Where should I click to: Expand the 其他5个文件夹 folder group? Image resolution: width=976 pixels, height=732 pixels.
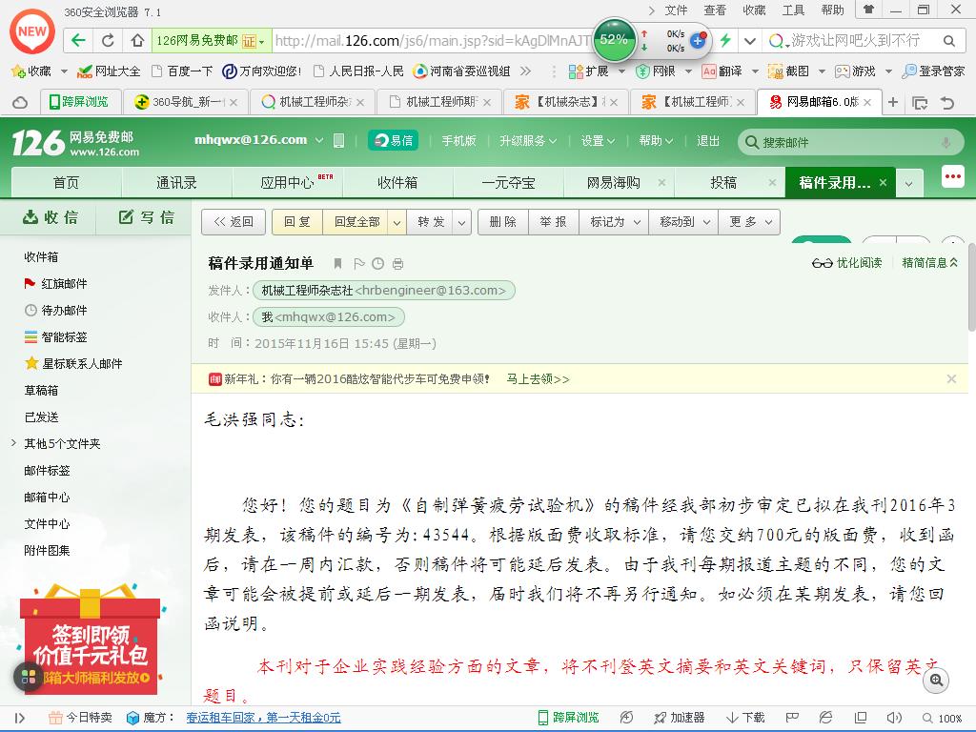click(x=13, y=443)
